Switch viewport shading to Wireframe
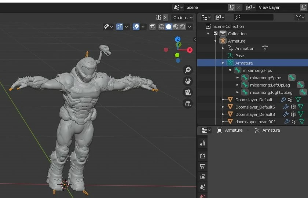This screenshot has width=308, height=198. [x=161, y=27]
